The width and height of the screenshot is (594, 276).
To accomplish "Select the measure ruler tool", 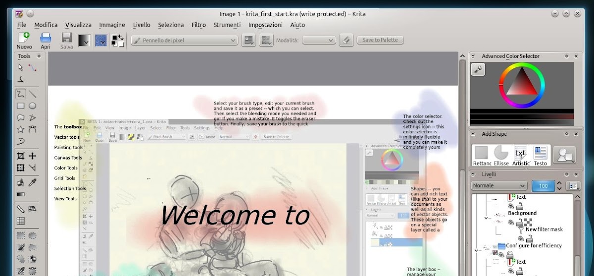I will [x=21, y=209].
